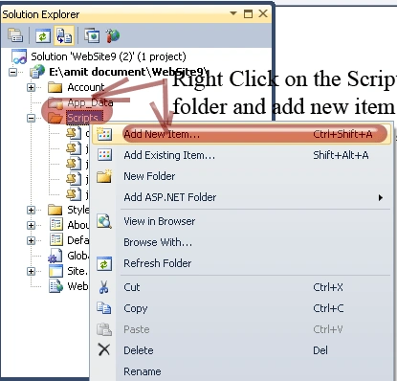This screenshot has width=397, height=381.
Task: Open the Add ASP.NET Folder submenu
Action: (x=241, y=197)
